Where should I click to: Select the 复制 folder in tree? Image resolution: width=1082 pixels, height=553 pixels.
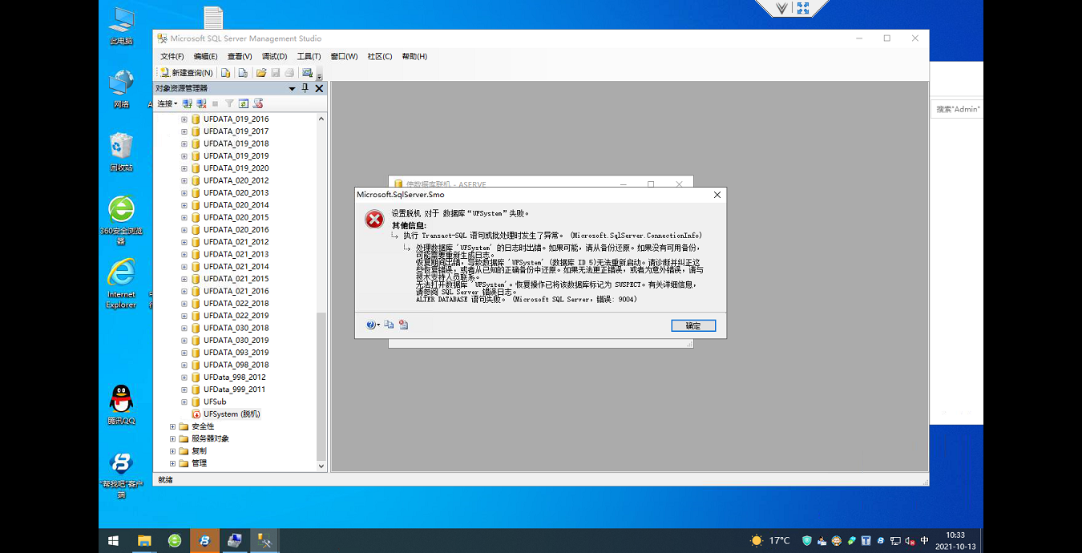[x=199, y=451]
